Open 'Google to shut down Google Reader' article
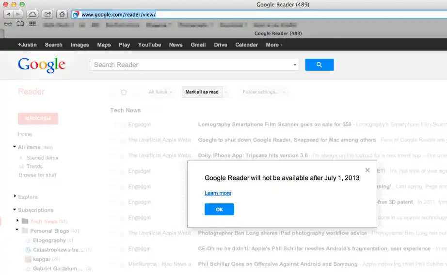447x275 pixels. pyautogui.click(x=287, y=140)
